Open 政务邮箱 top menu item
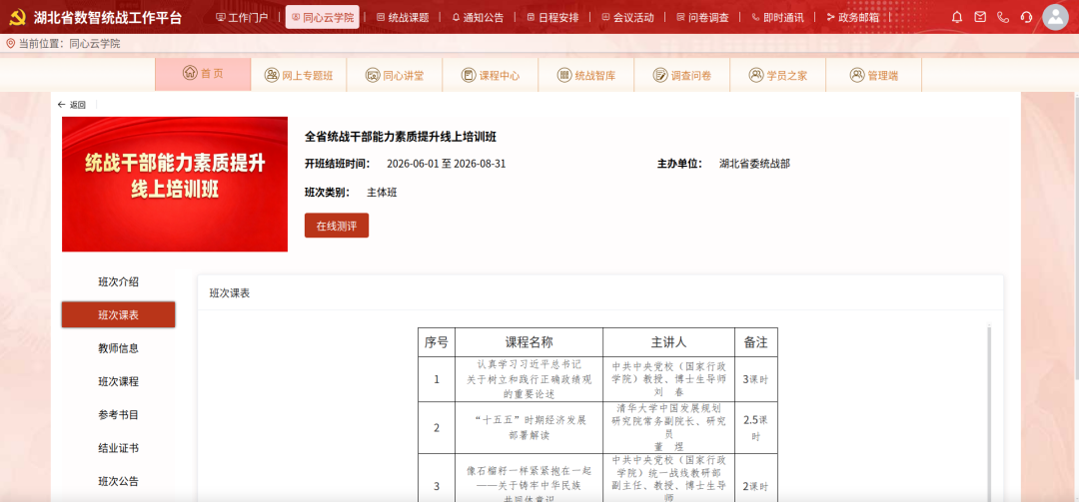 click(x=852, y=17)
